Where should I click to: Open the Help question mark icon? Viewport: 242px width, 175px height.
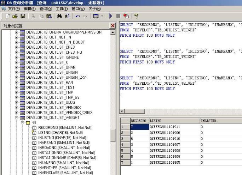coord(136,16)
